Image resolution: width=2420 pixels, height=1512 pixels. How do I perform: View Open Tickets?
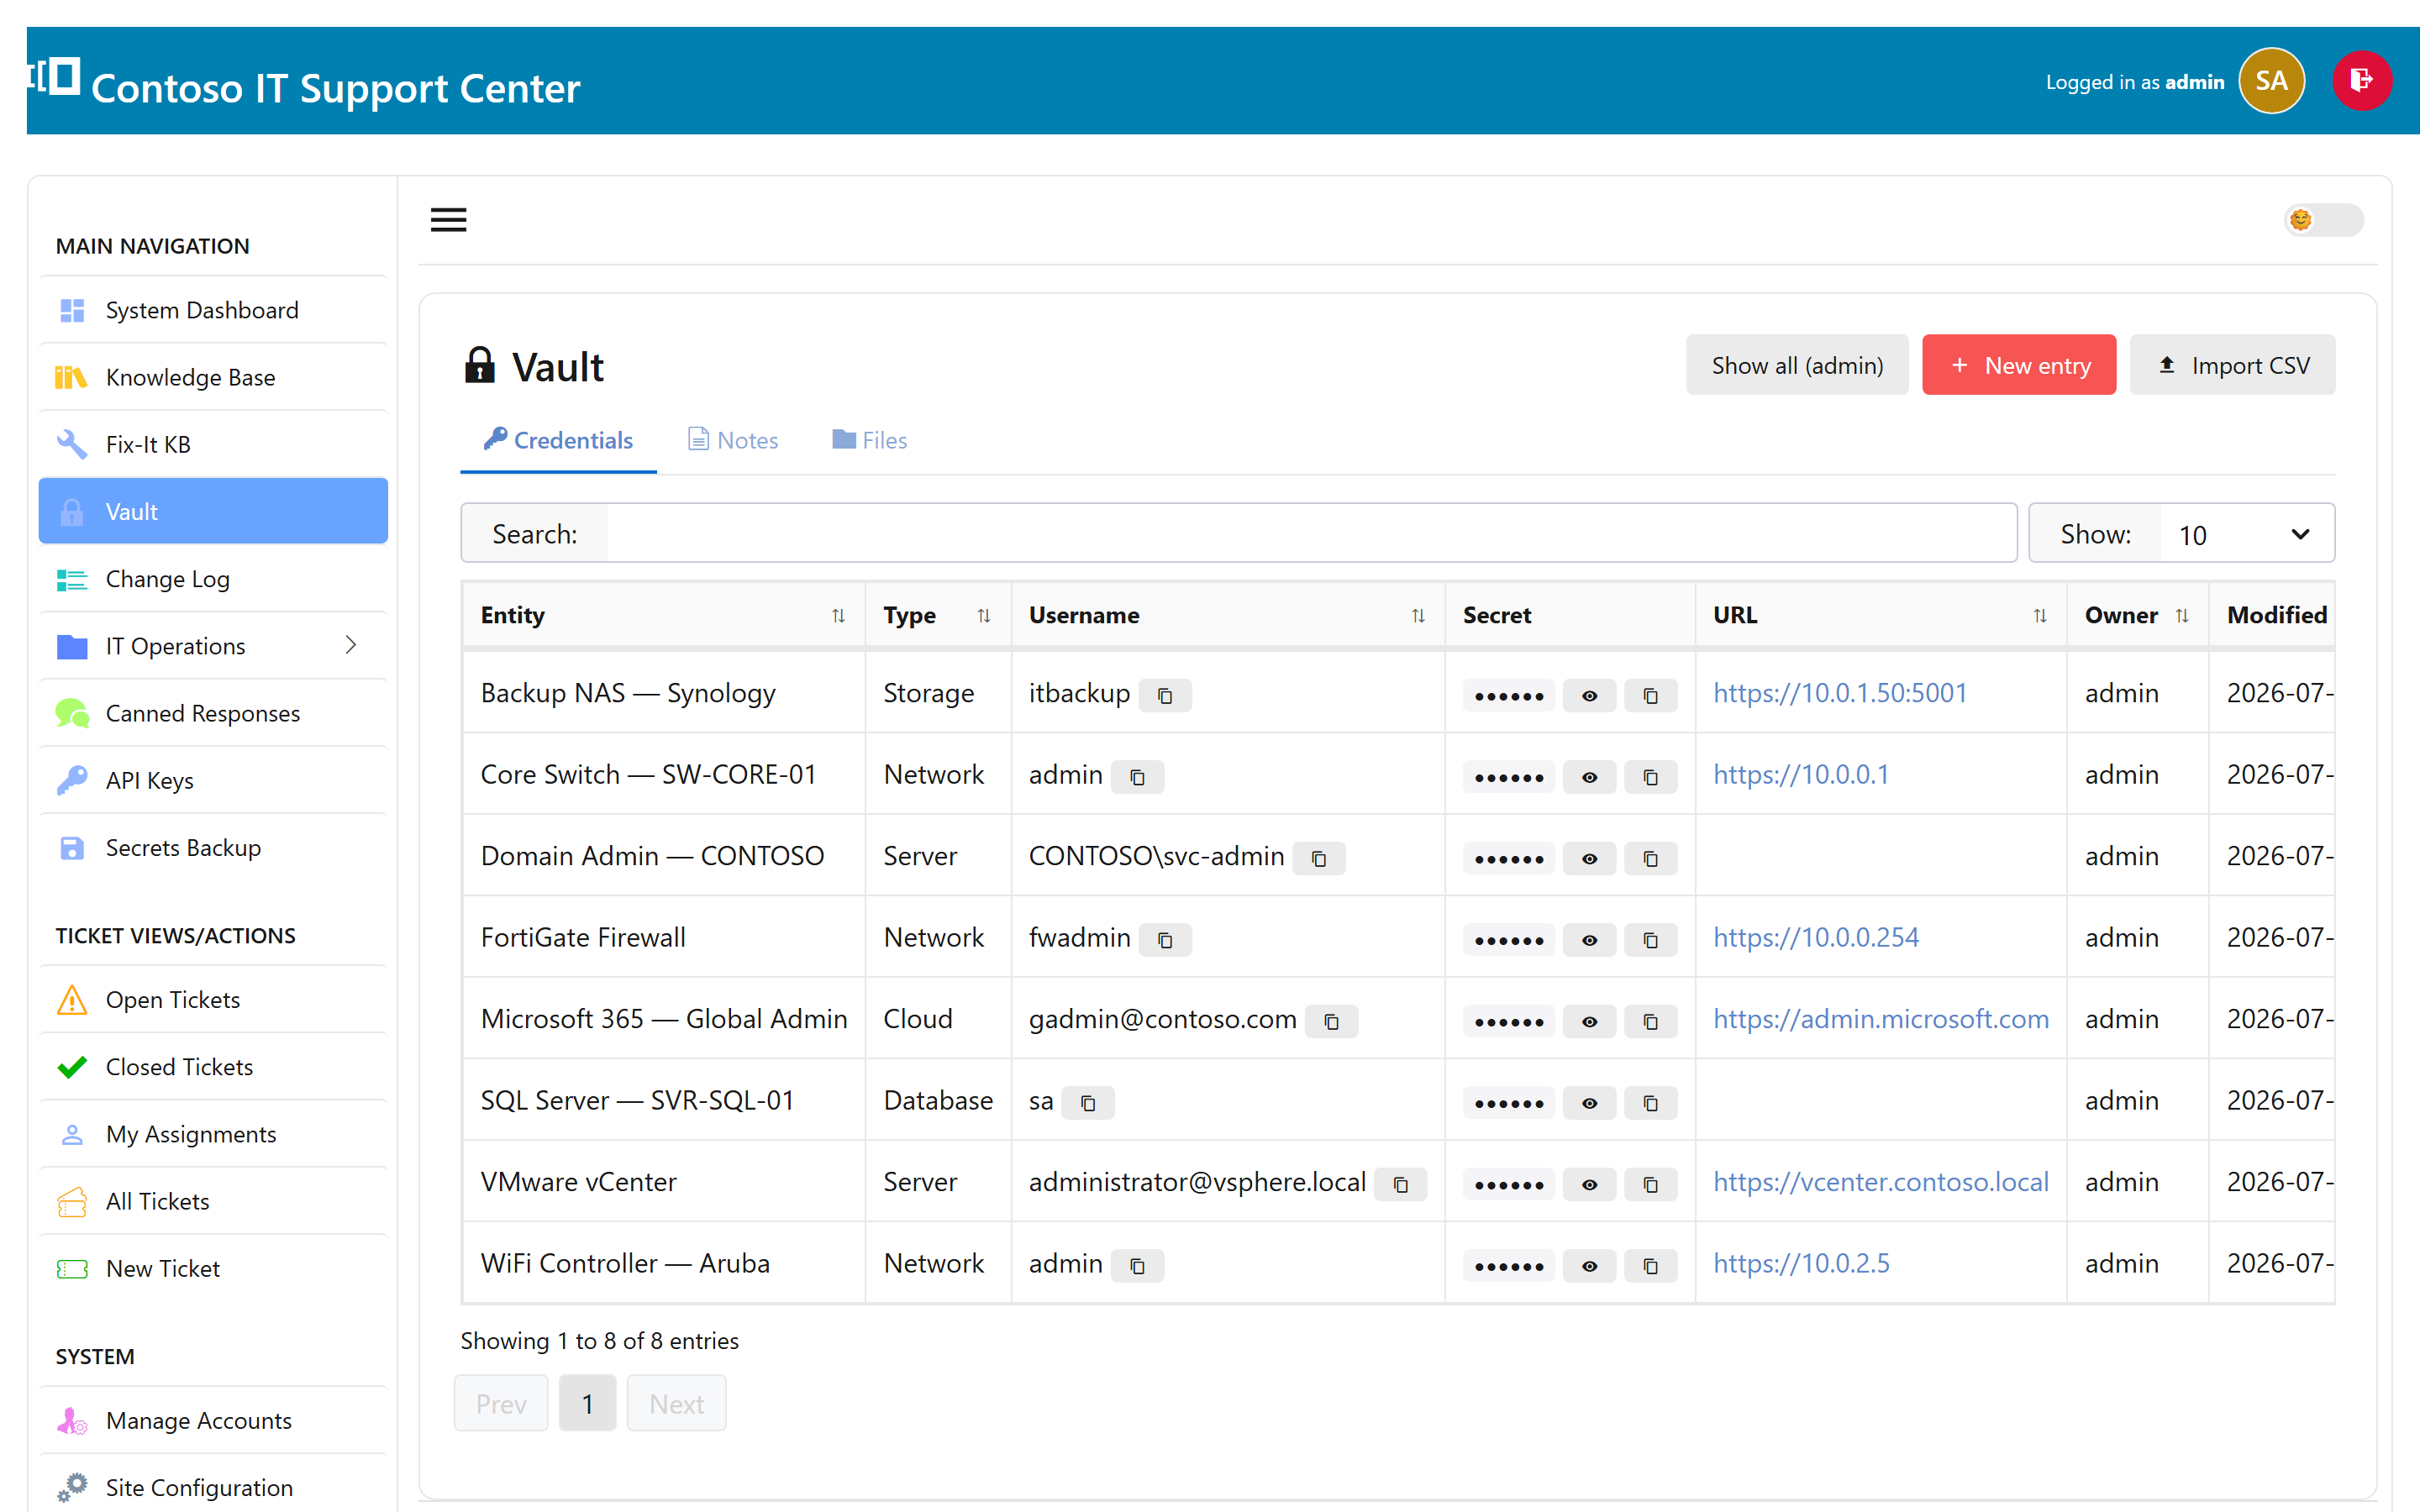pos(213,999)
